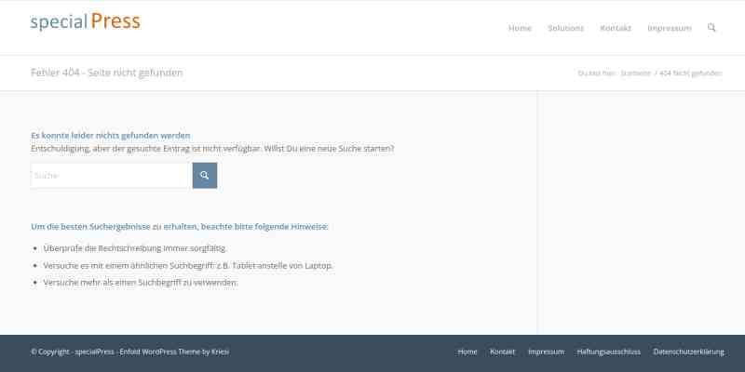Open the Datenschutzerklärung footer link
This screenshot has height=372, width=745.
[x=688, y=352]
